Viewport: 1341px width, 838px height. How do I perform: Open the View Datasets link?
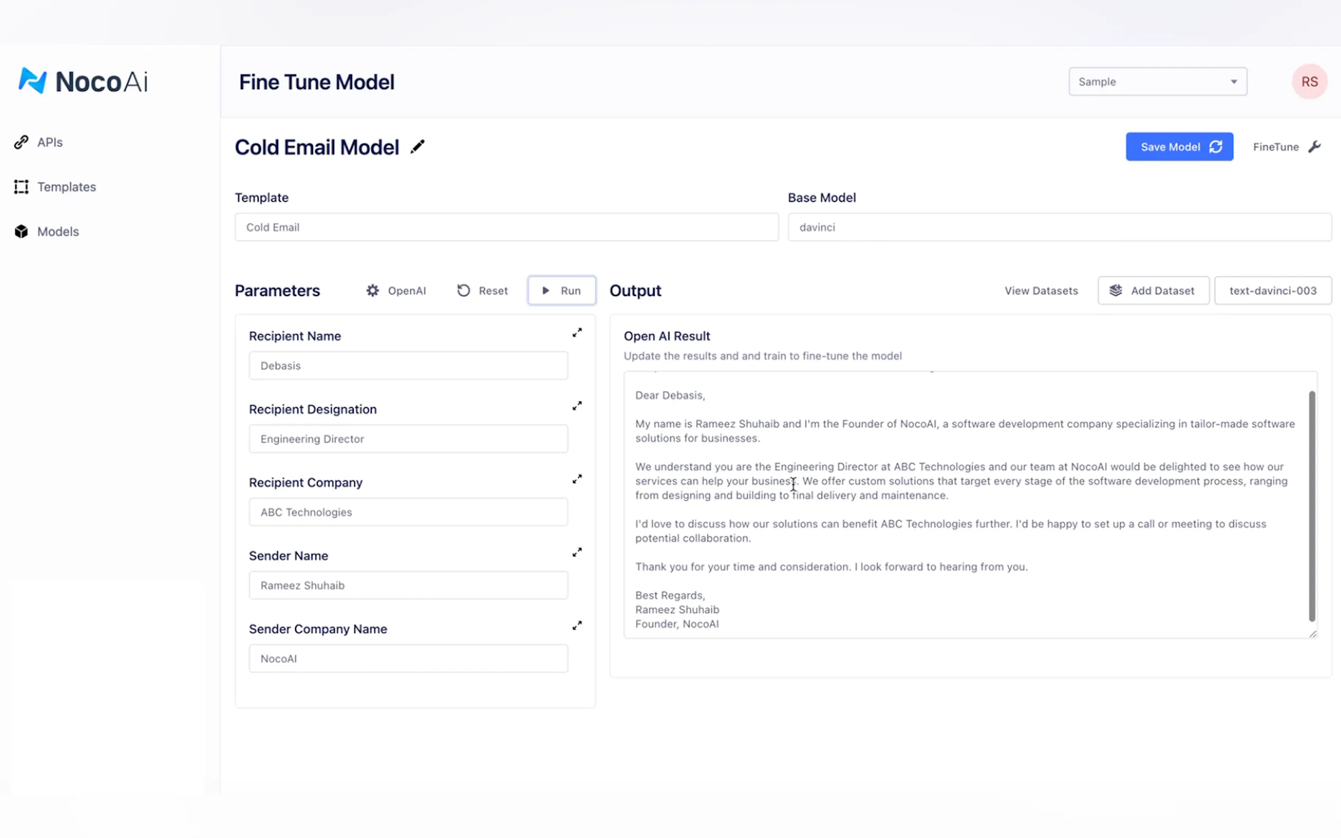1041,290
